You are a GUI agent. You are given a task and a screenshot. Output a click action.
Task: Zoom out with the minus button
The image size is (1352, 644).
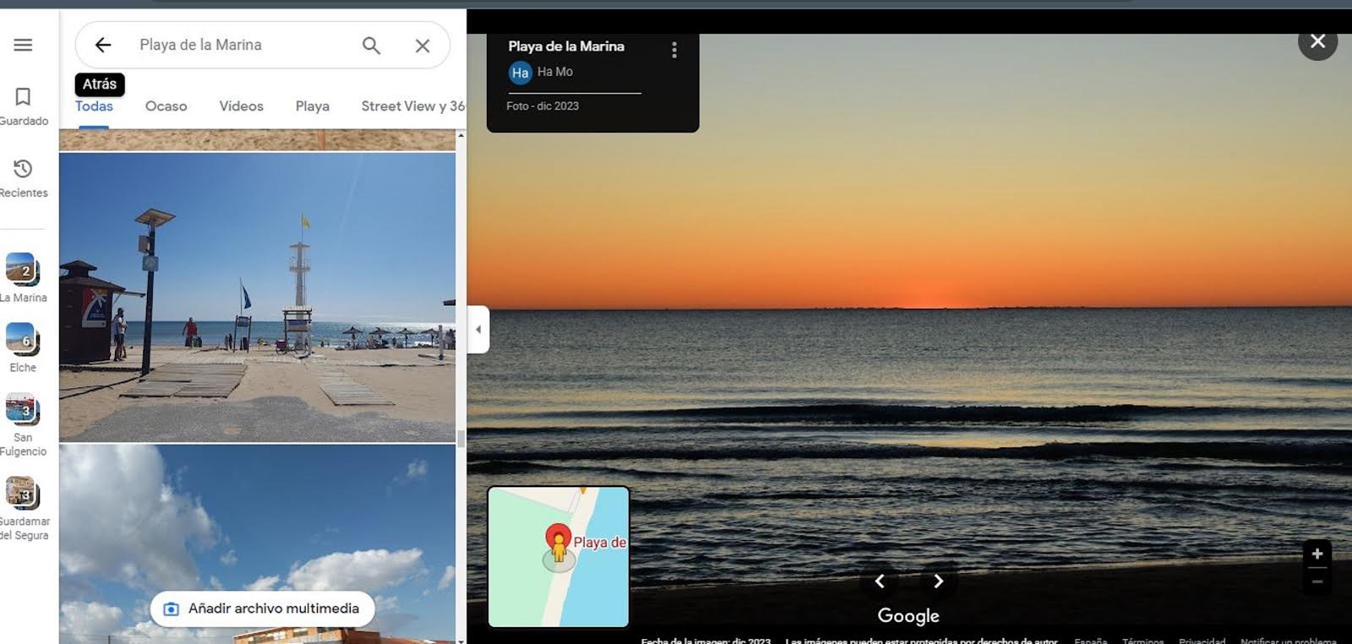click(x=1317, y=582)
